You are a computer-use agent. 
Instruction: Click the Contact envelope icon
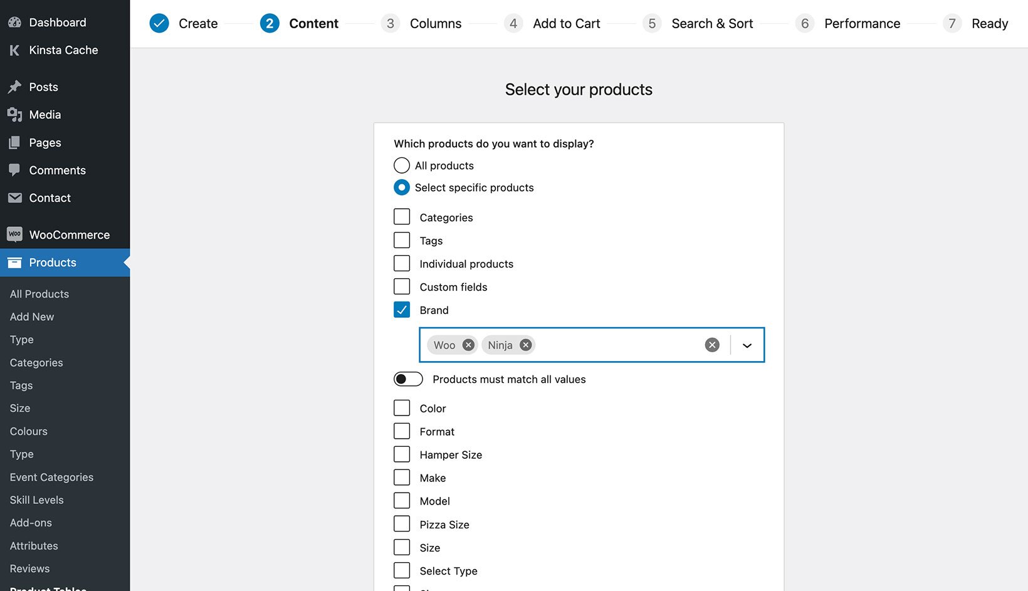pos(15,197)
